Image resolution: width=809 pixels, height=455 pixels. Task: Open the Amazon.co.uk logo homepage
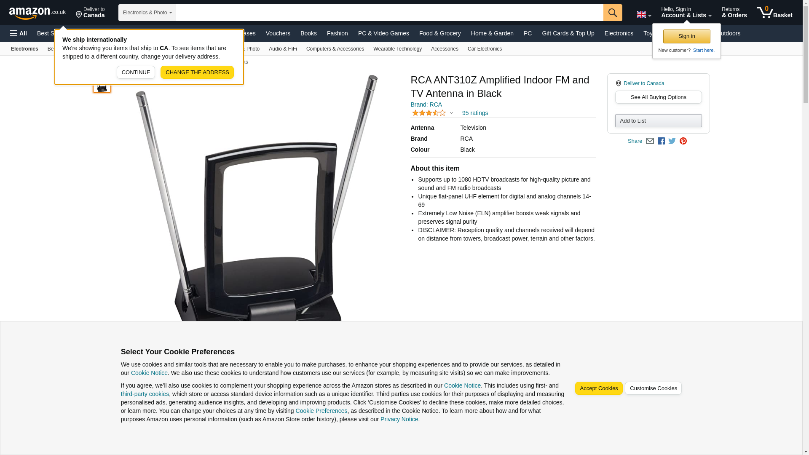point(38,13)
